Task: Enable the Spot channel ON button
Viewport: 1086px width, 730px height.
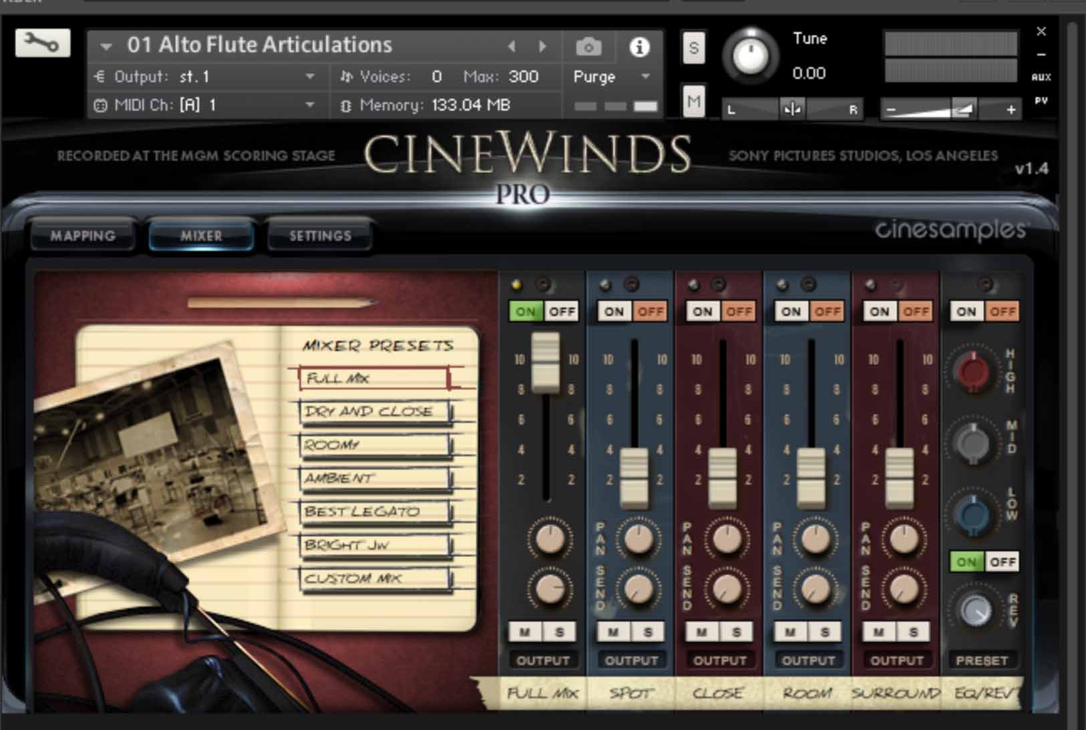Action: tap(613, 311)
